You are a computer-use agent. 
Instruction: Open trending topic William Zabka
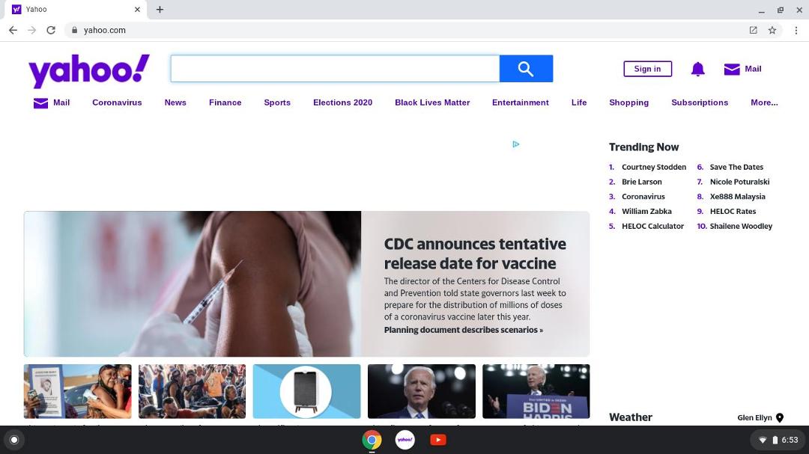(x=646, y=211)
